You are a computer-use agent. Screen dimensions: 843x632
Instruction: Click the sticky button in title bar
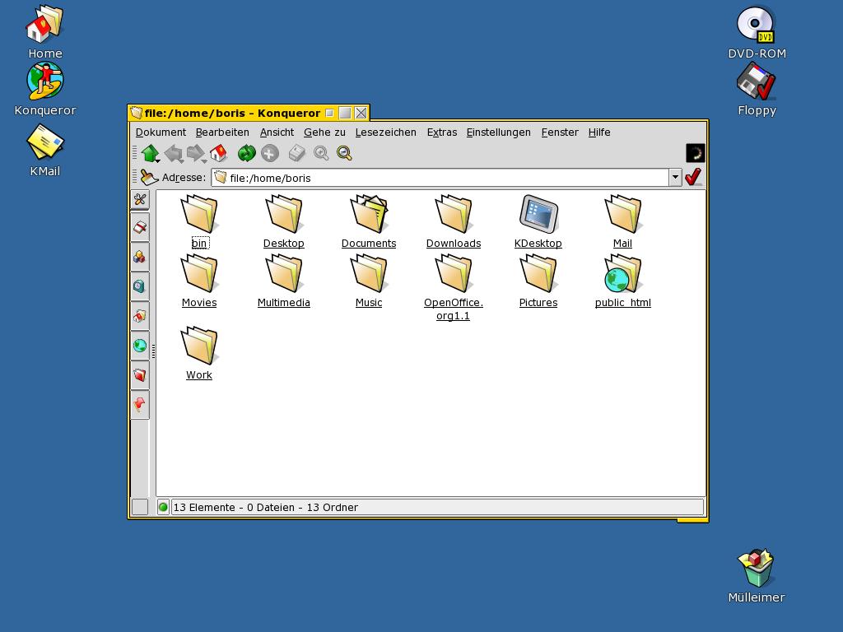(329, 113)
